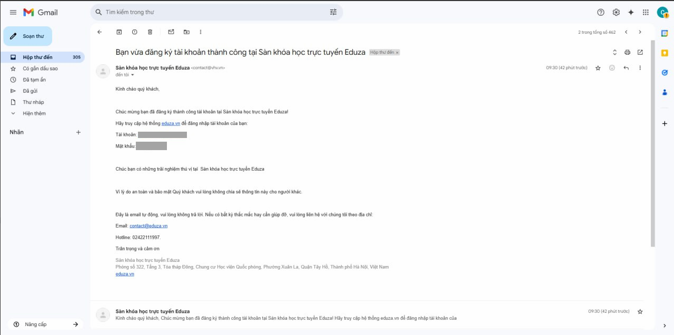Open the main menu hamburger icon
Screen dimensions: 674x335
tap(13, 12)
